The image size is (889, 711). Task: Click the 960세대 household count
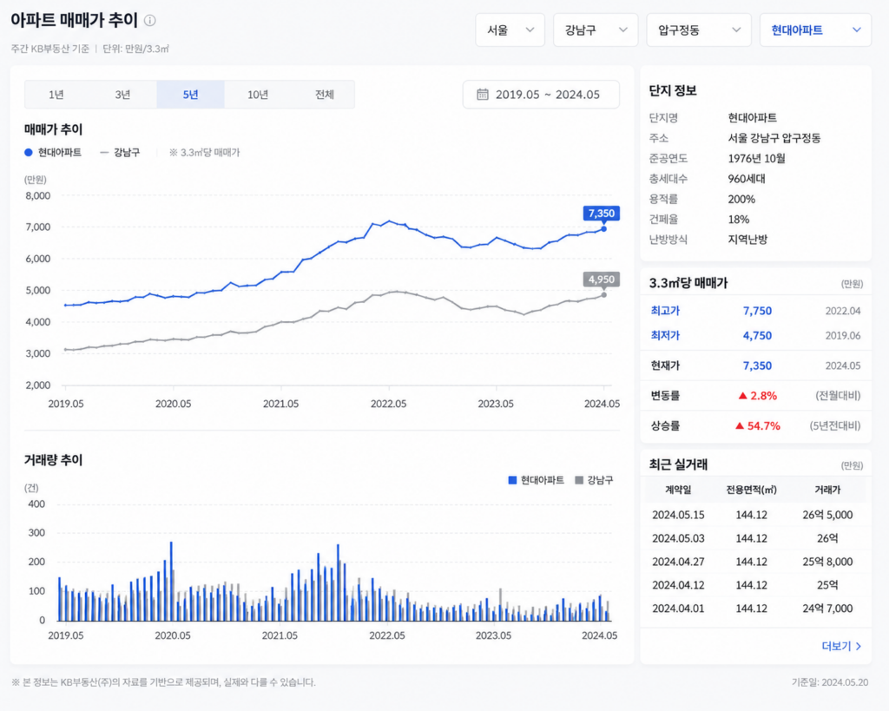(746, 179)
